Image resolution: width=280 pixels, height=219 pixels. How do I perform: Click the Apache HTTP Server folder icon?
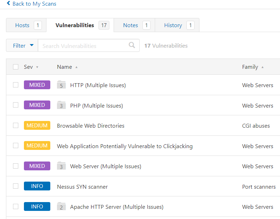pyautogui.click(x=61, y=206)
